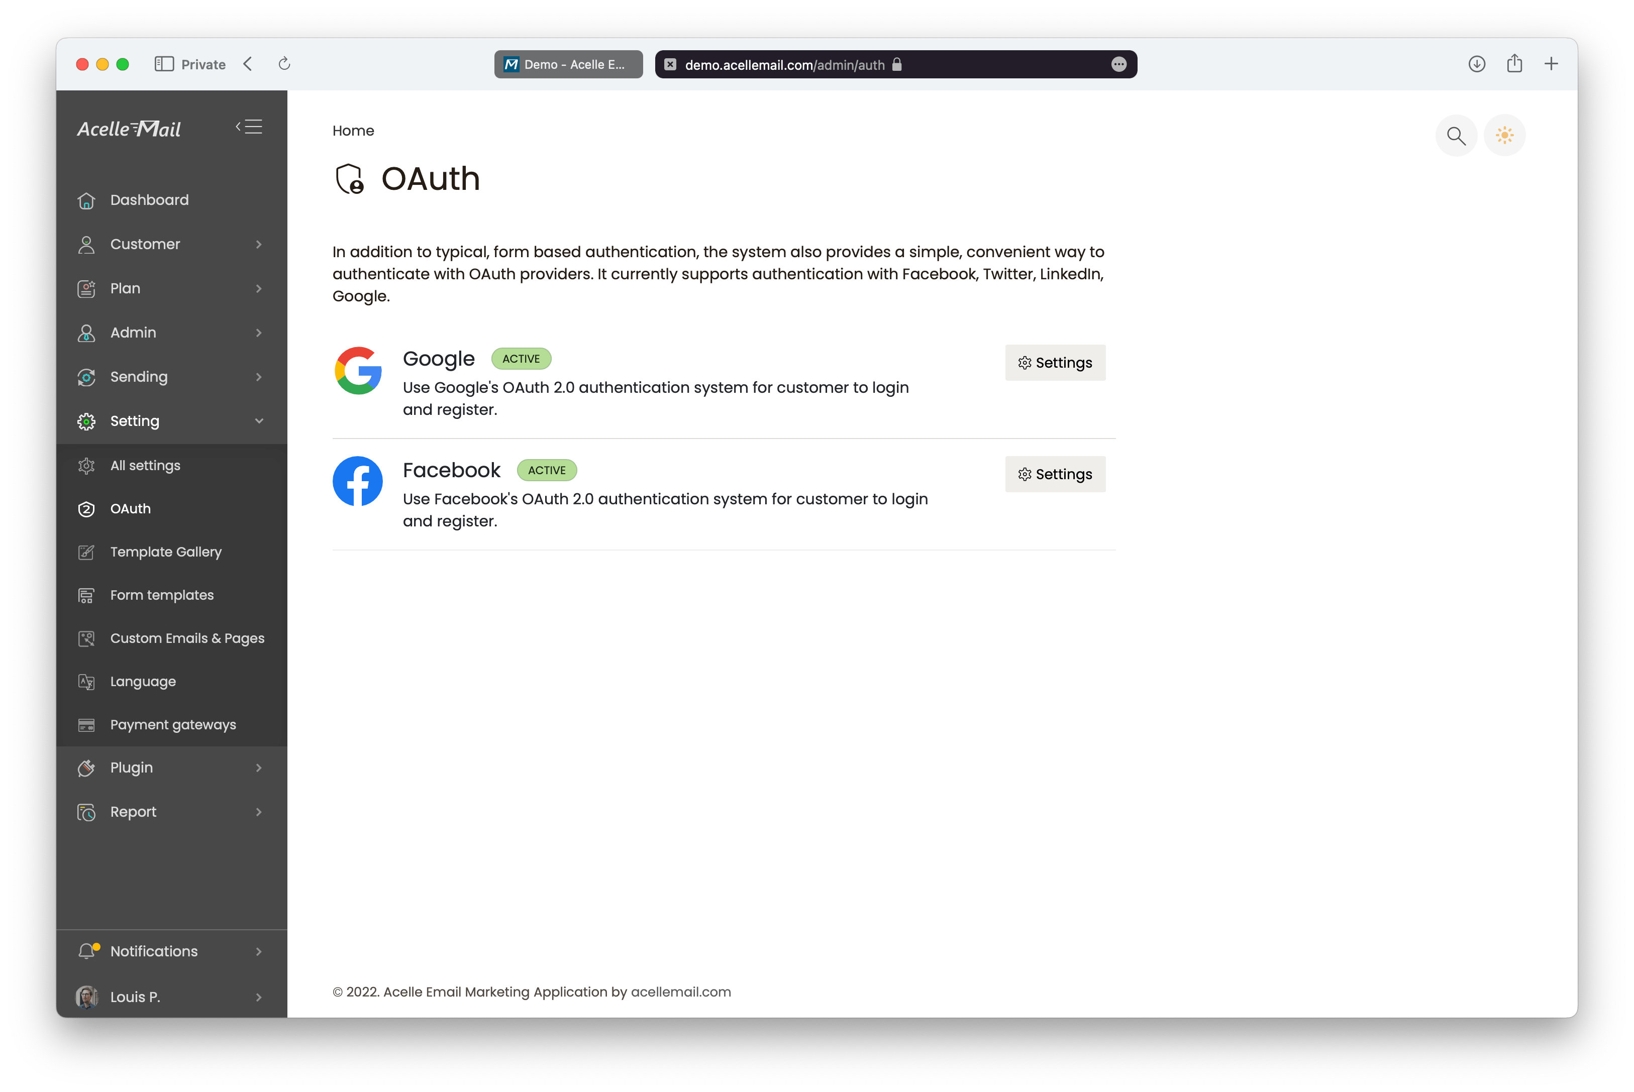Image resolution: width=1634 pixels, height=1092 pixels.
Task: Click Home breadcrumb link
Action: coord(352,131)
